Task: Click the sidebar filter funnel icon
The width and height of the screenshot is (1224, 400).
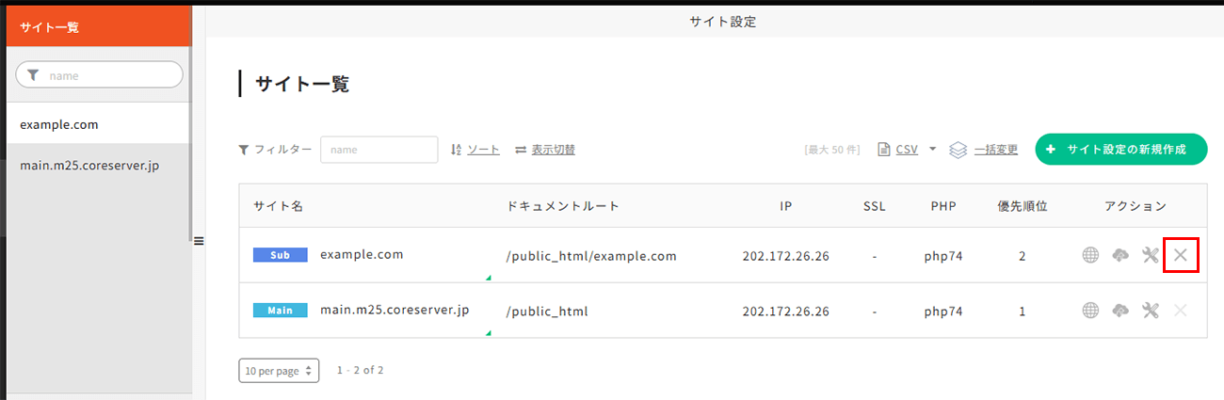Action: click(x=34, y=75)
